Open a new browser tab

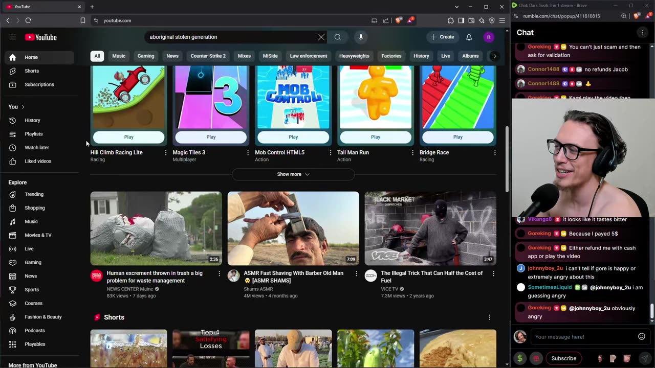pyautogui.click(x=92, y=7)
